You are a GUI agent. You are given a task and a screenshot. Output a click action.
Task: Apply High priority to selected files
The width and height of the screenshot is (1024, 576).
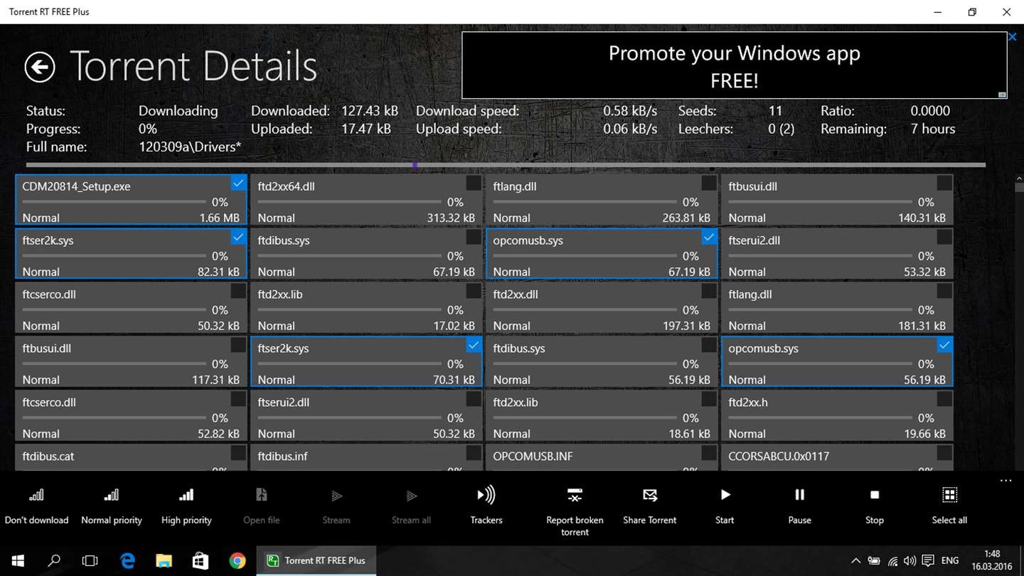tap(186, 506)
